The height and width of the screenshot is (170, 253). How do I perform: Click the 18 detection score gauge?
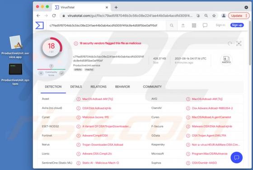[52, 47]
